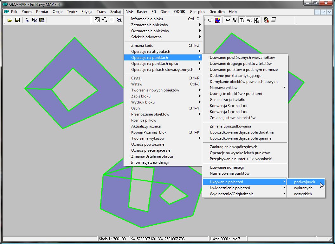Restore the inner document window button

pyautogui.click(x=323, y=12)
